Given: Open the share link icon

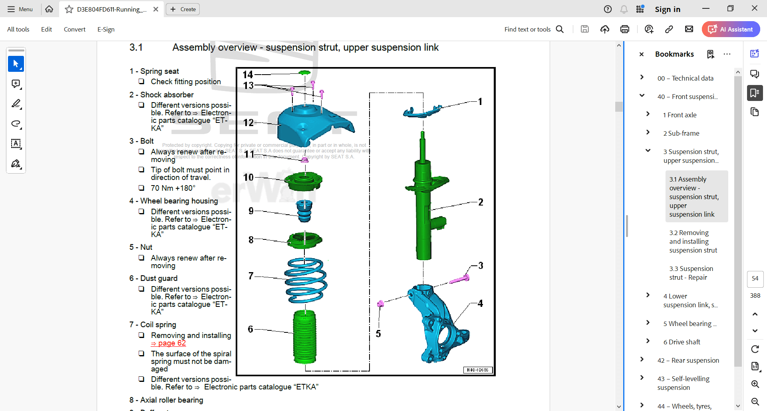Looking at the screenshot, I should 669,29.
